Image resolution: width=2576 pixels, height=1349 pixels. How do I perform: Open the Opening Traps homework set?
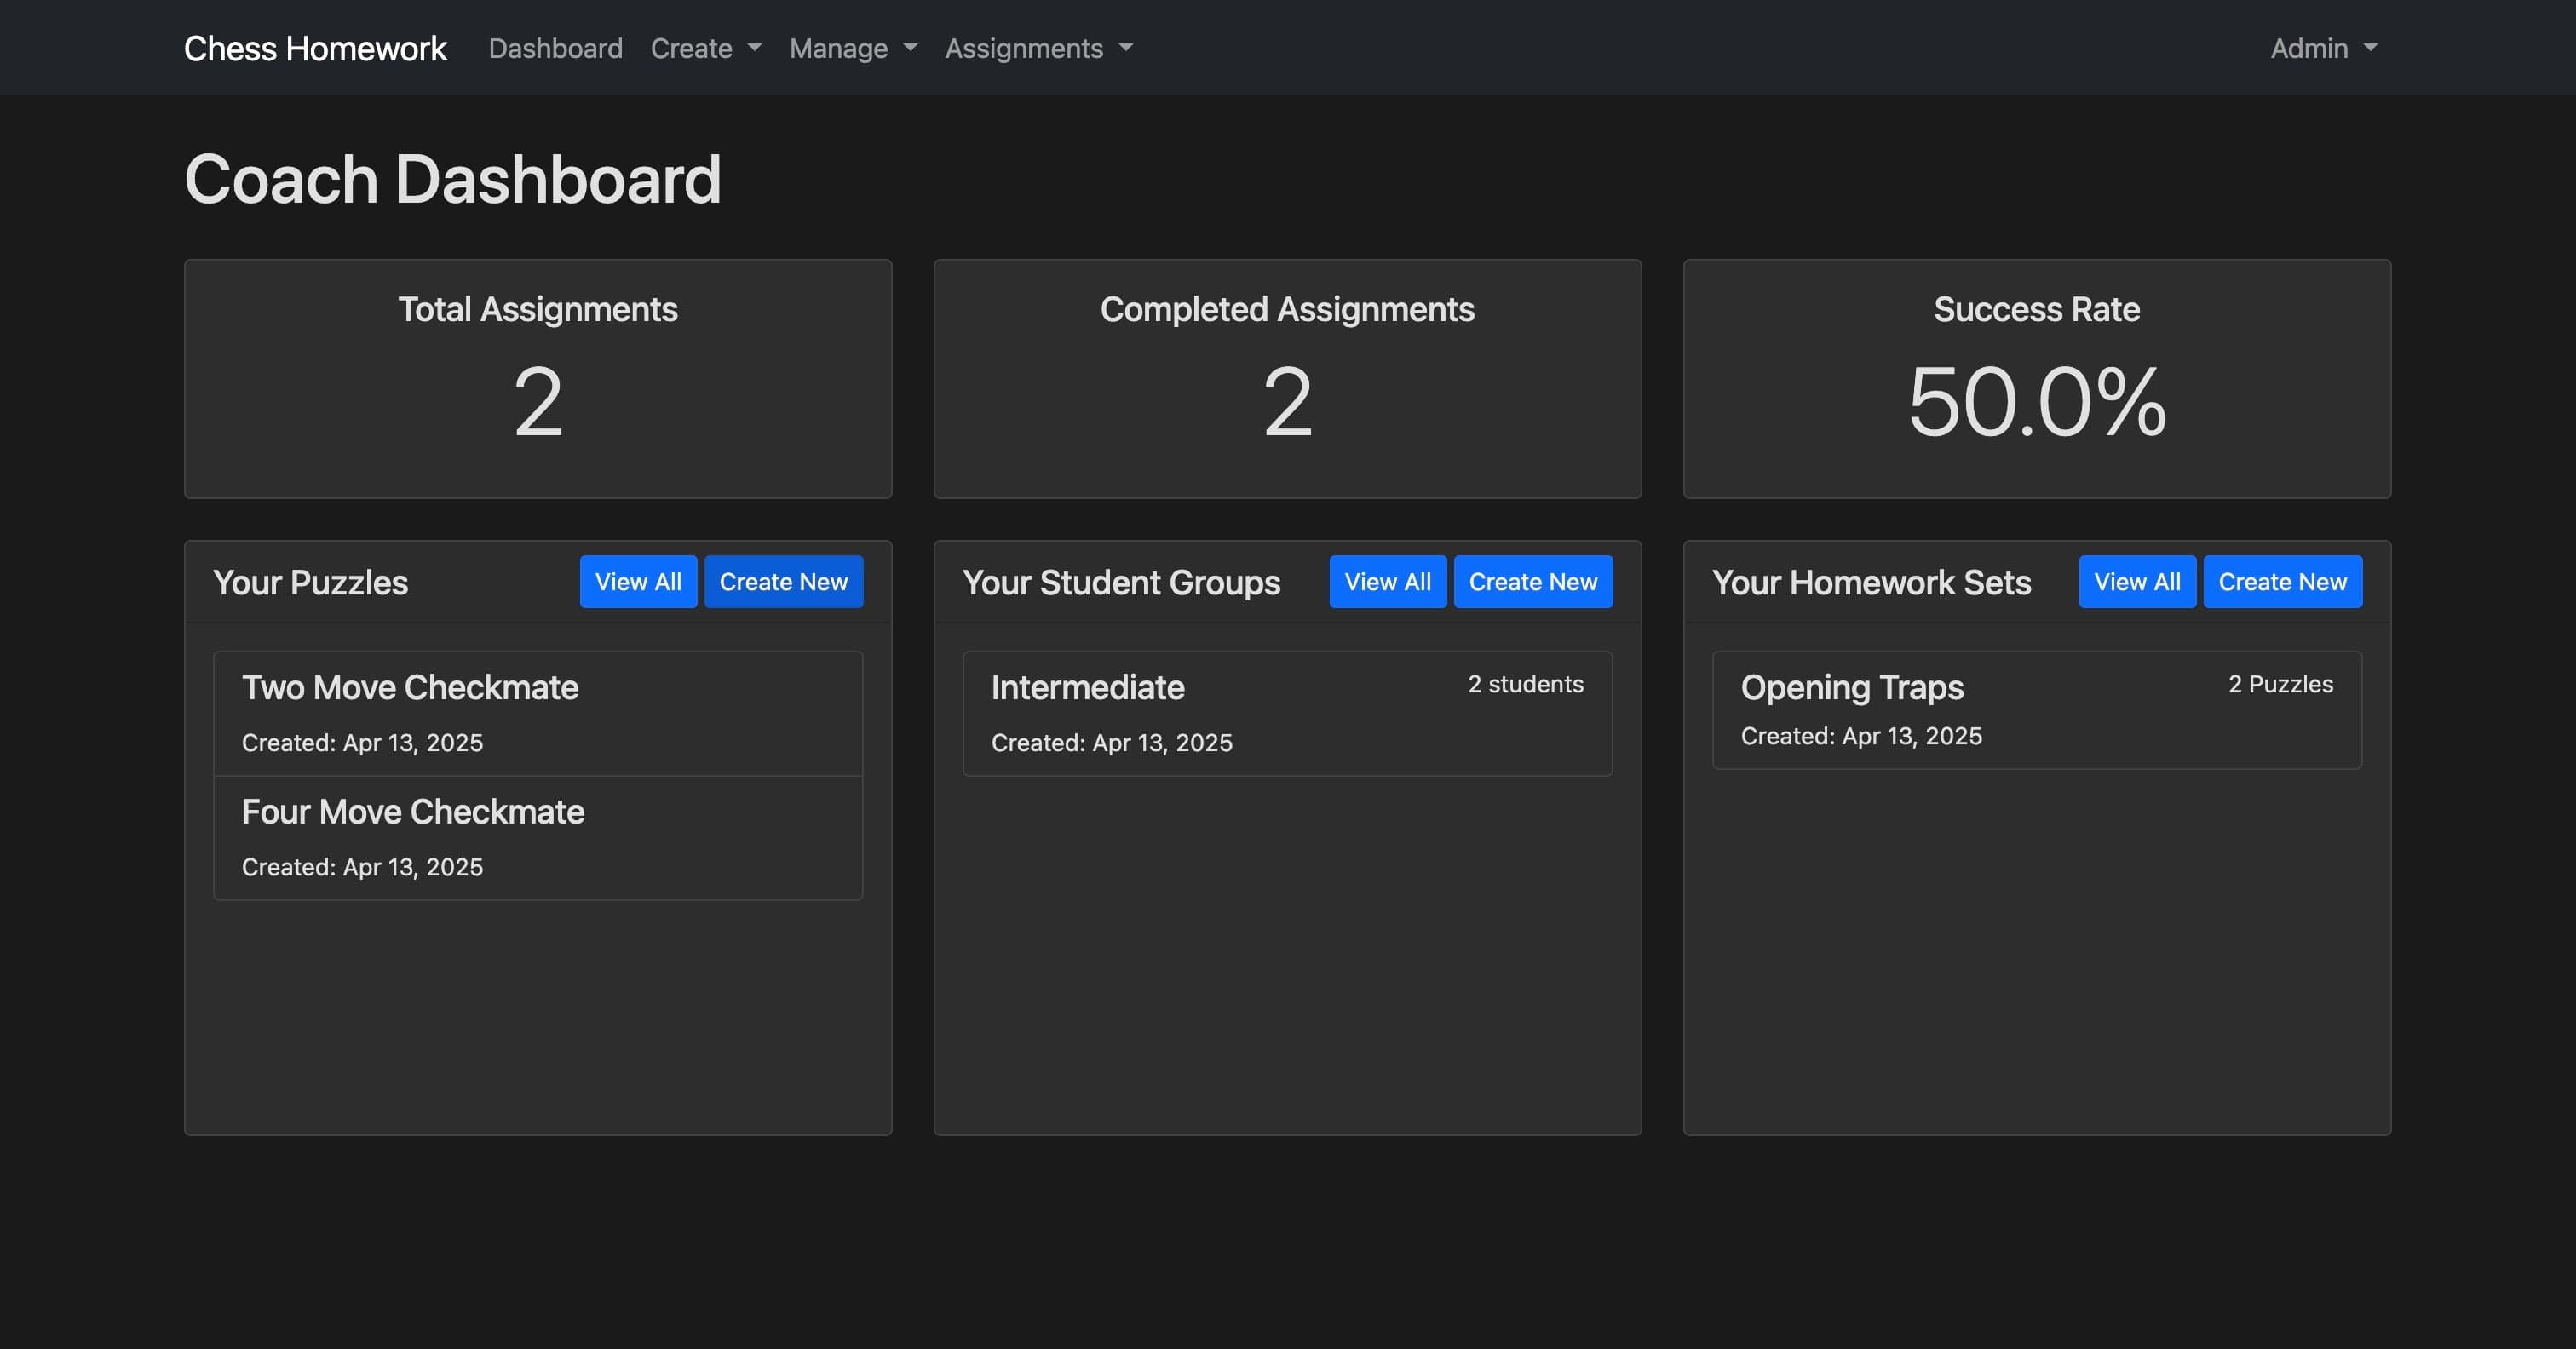coord(2037,710)
